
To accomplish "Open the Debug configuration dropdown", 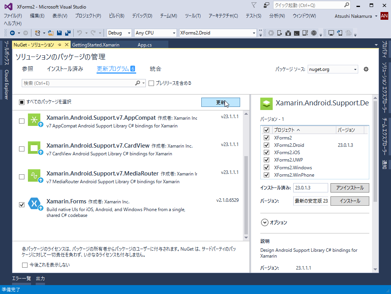I will pyautogui.click(x=119, y=33).
